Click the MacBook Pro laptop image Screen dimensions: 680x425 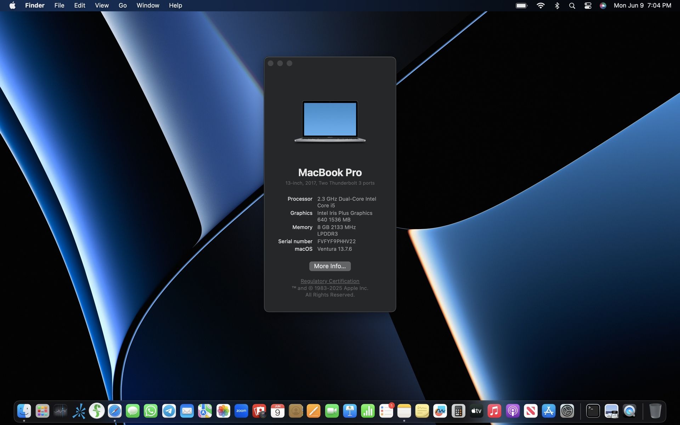click(330, 121)
